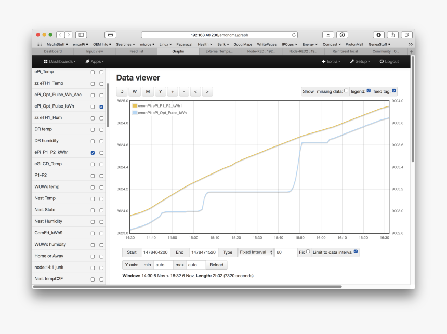The width and height of the screenshot is (447, 334).
Task: Click the Start timestamp field
Action: [155, 252]
